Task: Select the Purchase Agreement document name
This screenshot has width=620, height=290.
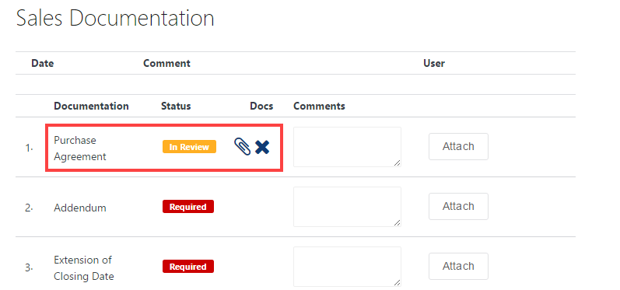Action: coord(80,148)
